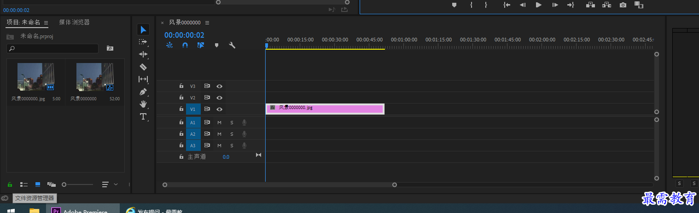Select the Hand tool

pos(143,104)
